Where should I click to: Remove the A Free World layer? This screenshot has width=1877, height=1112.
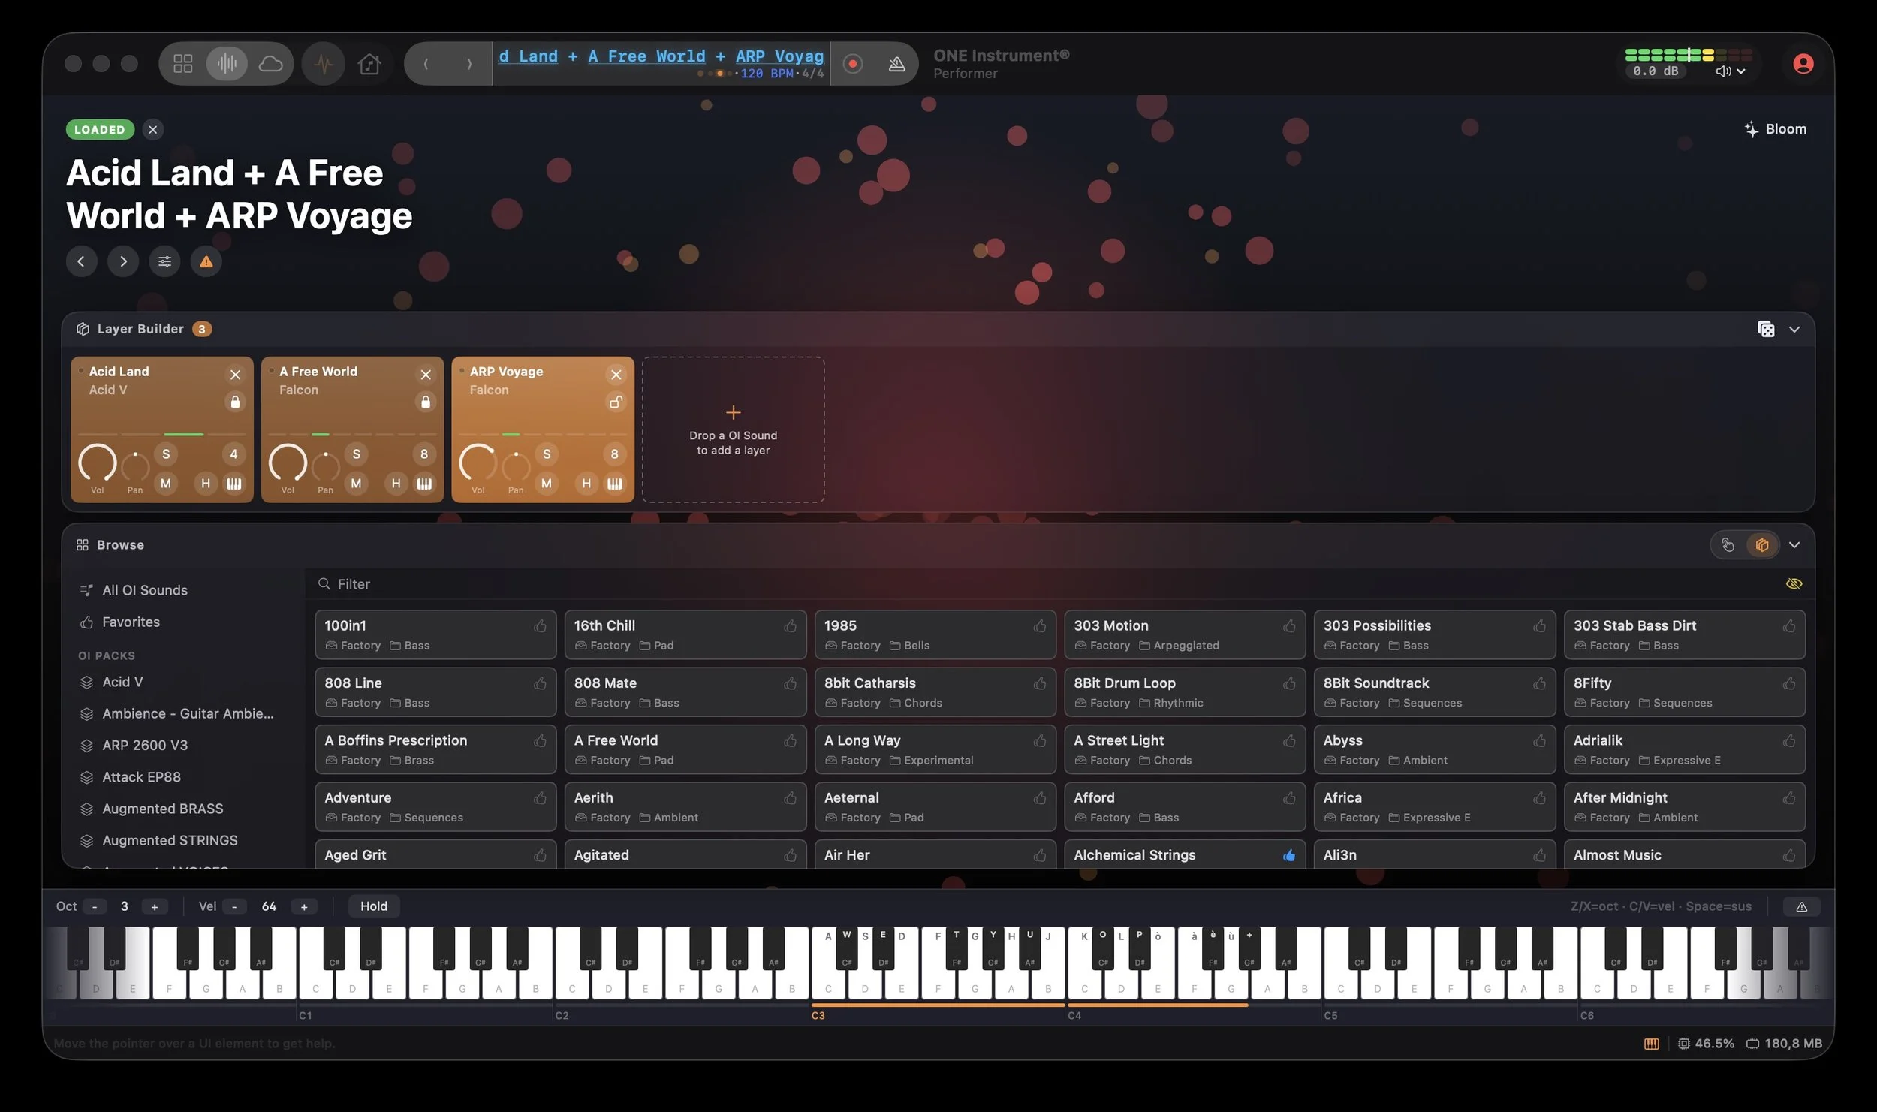point(426,375)
